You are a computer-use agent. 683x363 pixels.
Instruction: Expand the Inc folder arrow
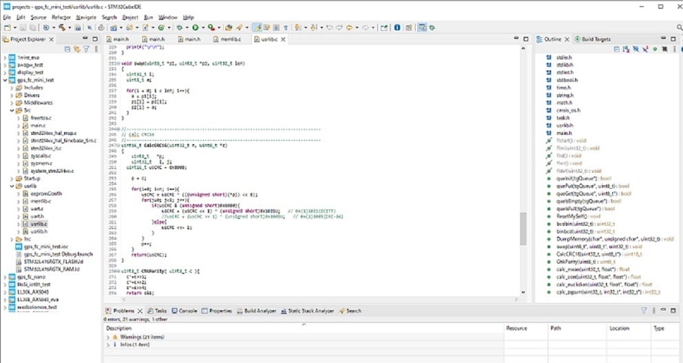coord(12,239)
